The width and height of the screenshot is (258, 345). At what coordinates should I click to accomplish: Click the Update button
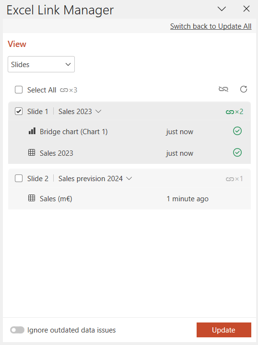[x=224, y=330]
